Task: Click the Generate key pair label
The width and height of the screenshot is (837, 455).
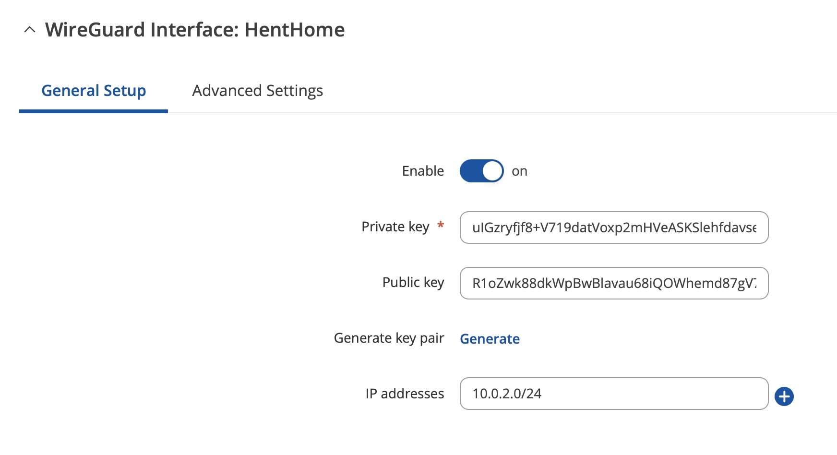Action: click(389, 338)
